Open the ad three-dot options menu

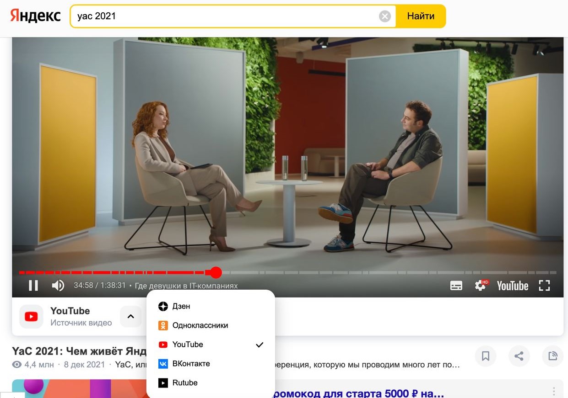point(554,392)
